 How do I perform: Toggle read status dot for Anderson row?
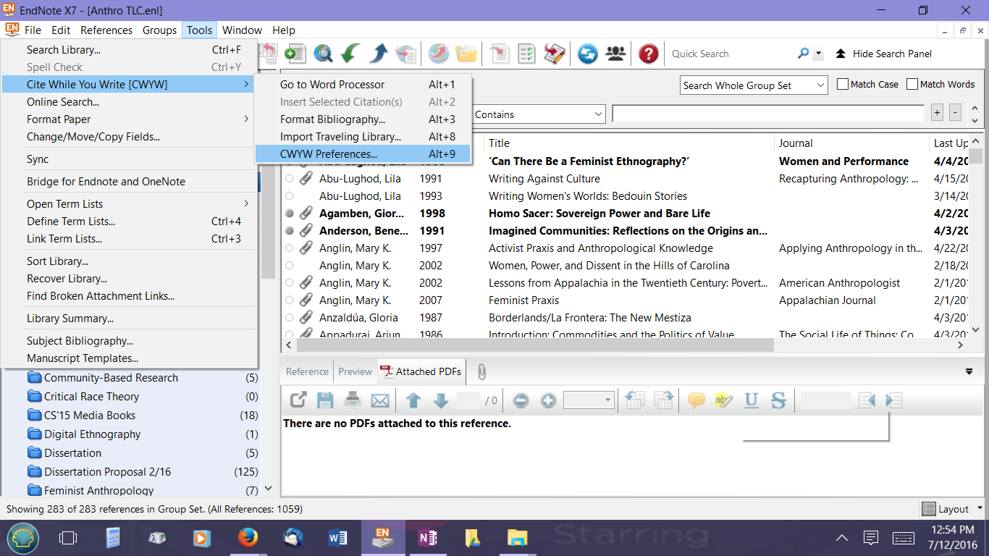pyautogui.click(x=290, y=231)
